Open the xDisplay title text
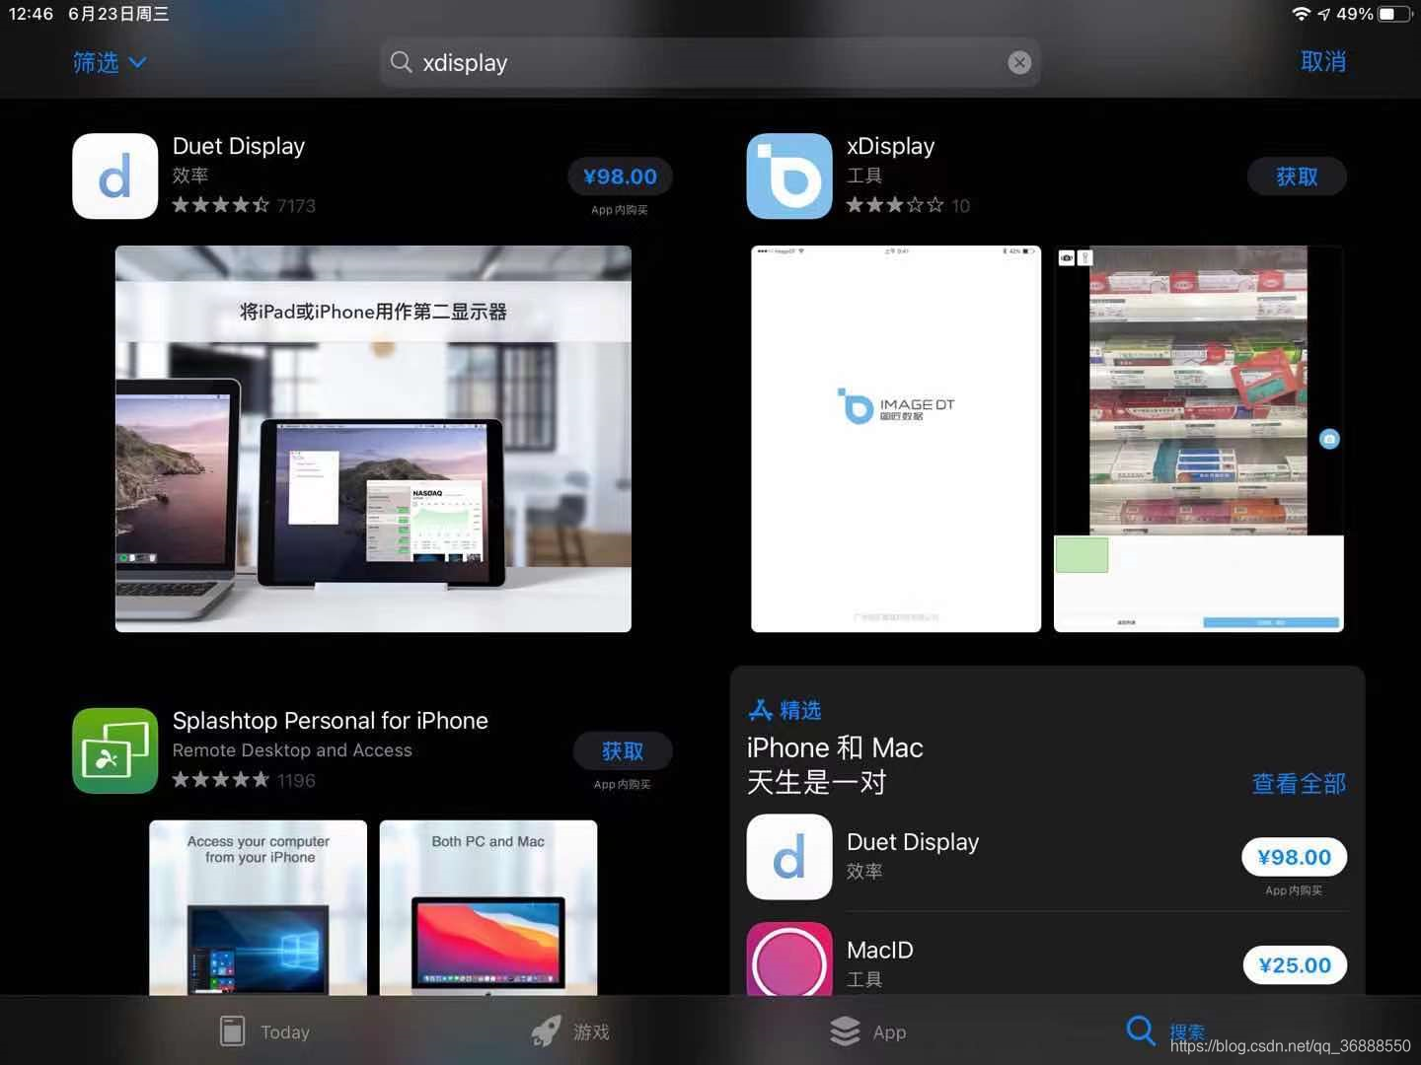Image resolution: width=1421 pixels, height=1065 pixels. pos(890,146)
